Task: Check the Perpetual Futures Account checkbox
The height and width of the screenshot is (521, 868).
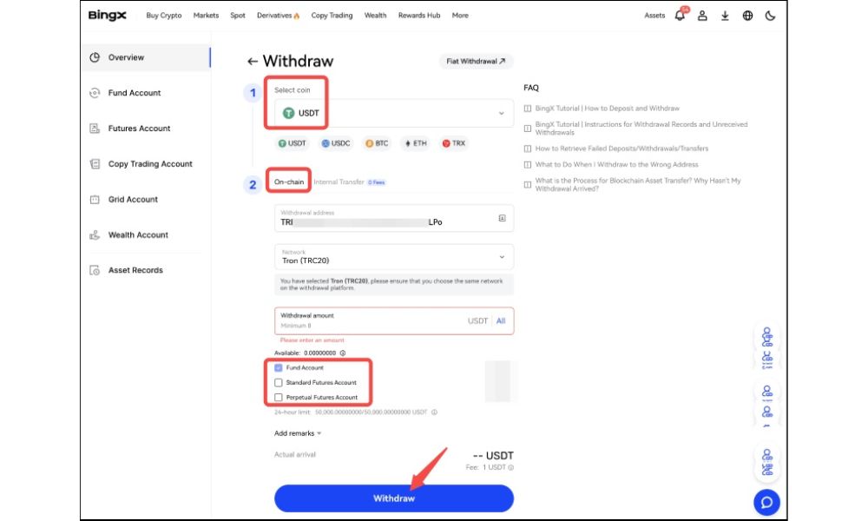Action: pyautogui.click(x=278, y=397)
